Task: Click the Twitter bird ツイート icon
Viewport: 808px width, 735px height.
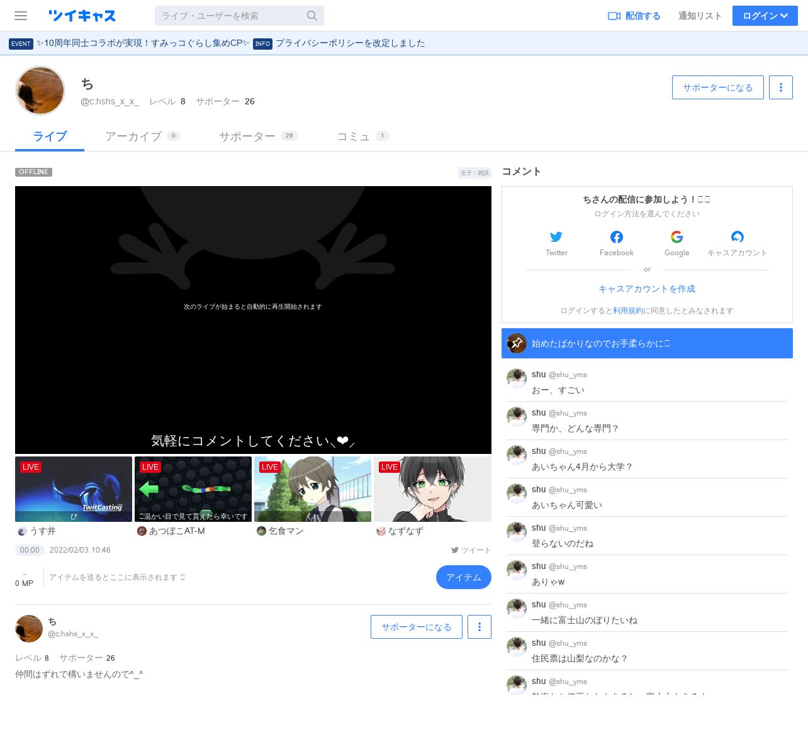Action: 454,550
